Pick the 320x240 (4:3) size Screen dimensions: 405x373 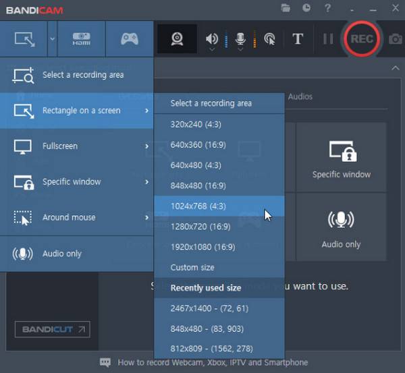[219, 124]
